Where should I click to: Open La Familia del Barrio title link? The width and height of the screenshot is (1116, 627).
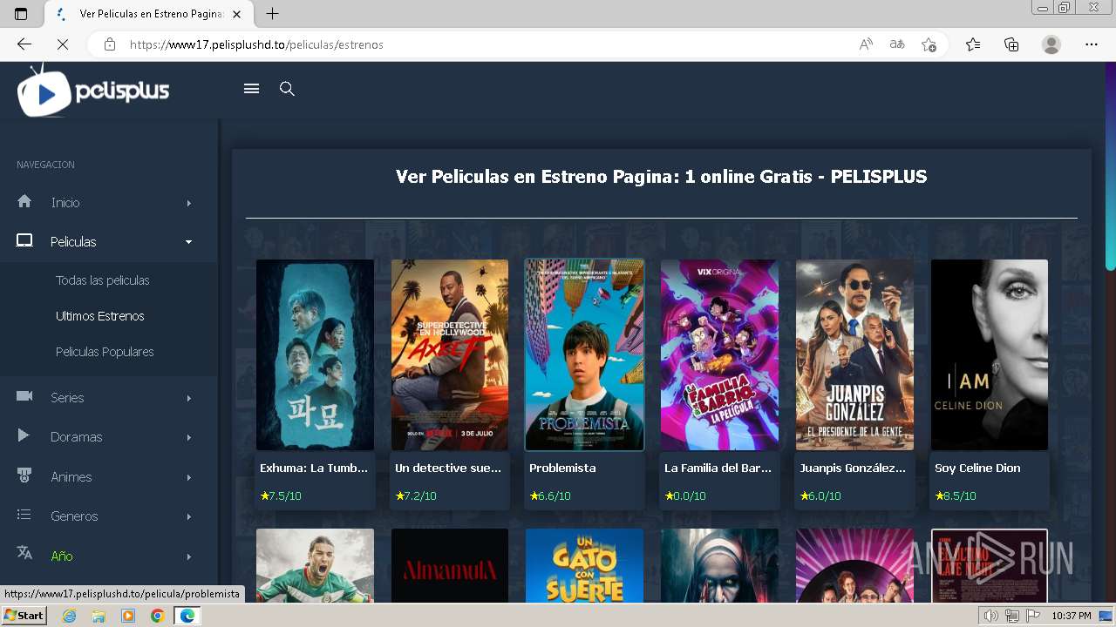tap(718, 468)
